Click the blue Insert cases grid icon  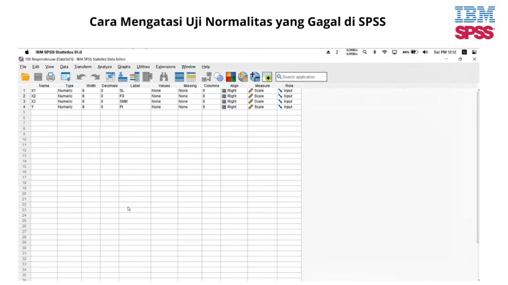179,77
